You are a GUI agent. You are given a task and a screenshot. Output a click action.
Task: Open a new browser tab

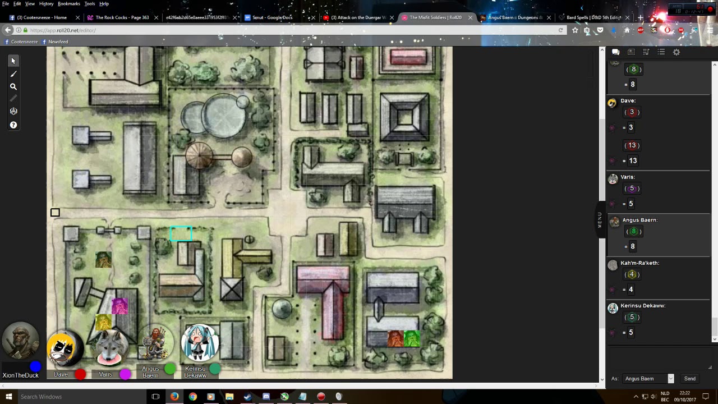point(639,17)
